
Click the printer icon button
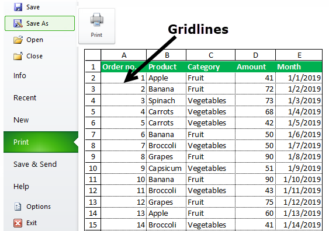pos(97,26)
